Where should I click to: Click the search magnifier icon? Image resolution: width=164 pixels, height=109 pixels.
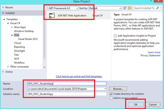pyautogui.click(x=157, y=8)
